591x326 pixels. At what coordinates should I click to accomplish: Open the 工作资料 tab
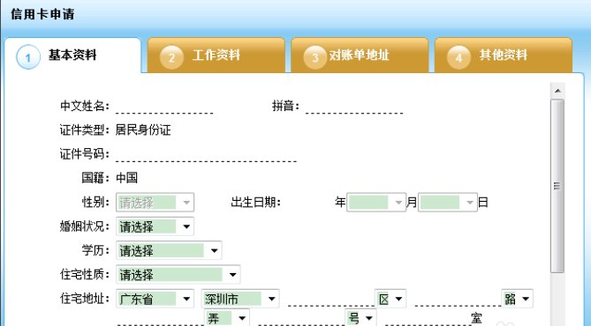[216, 56]
